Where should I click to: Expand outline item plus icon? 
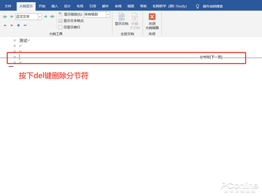tap(18, 25)
